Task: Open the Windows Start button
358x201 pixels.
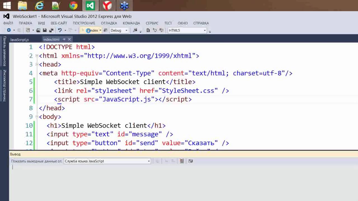Action: (6, 5)
